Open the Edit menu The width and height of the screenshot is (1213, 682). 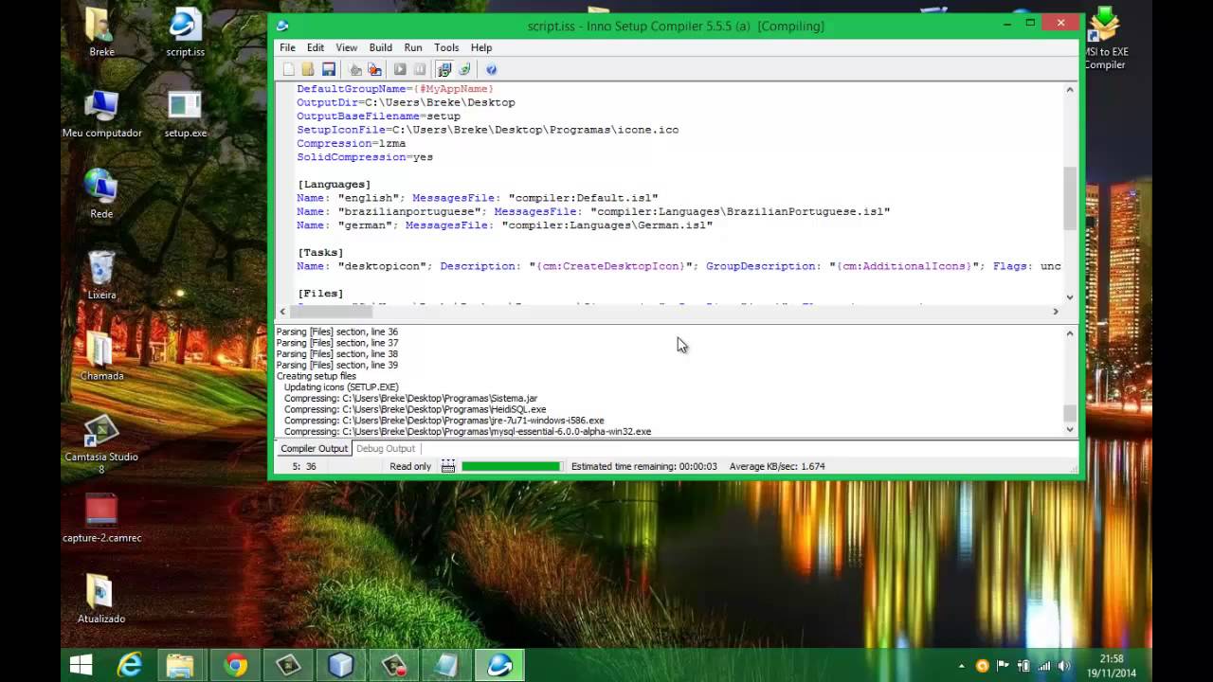[x=316, y=47]
